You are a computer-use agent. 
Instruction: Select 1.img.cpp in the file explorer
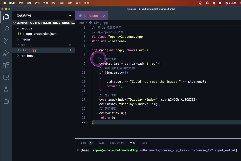point(30,50)
